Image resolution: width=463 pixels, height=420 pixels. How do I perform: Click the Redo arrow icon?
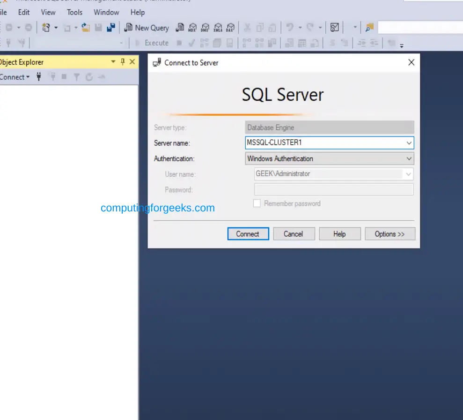pyautogui.click(x=310, y=28)
